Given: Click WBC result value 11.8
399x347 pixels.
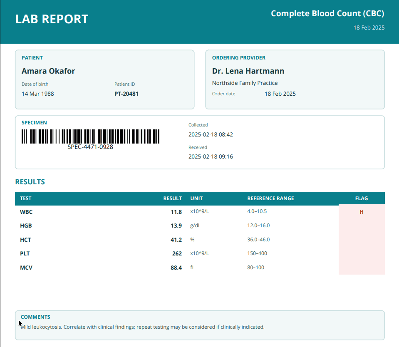Looking at the screenshot, I should coord(176,212).
